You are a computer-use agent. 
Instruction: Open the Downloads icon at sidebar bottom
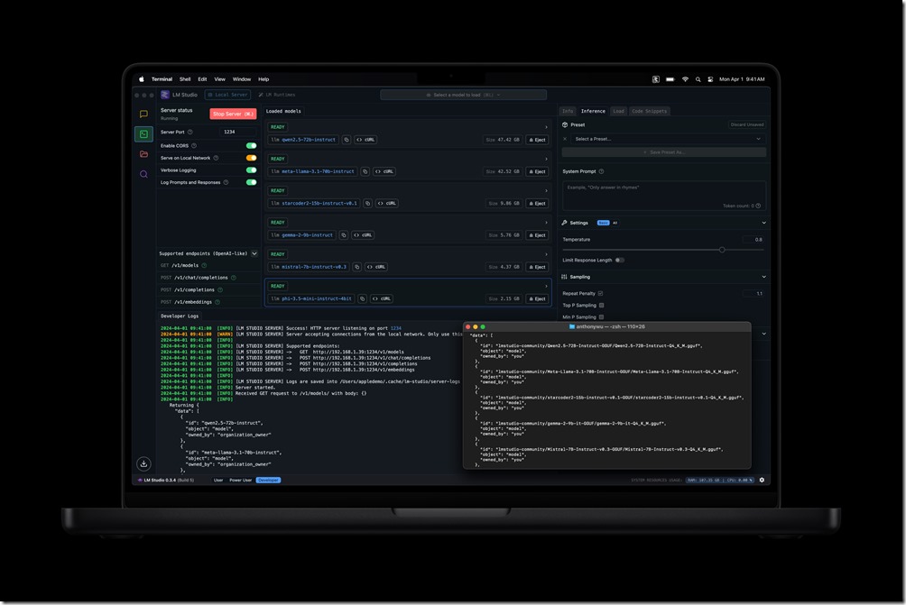pos(143,463)
